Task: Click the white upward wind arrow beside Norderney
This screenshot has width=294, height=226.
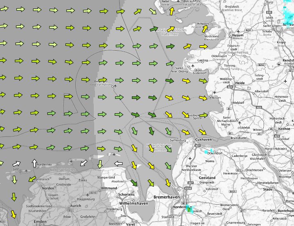Action: click(34, 163)
